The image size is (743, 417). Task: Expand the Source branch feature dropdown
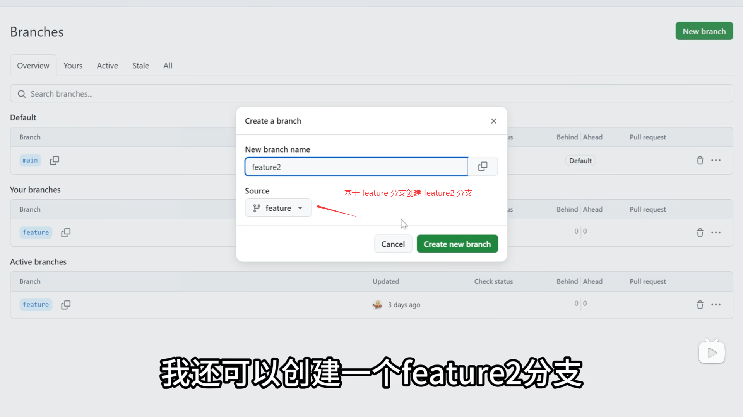(x=278, y=208)
